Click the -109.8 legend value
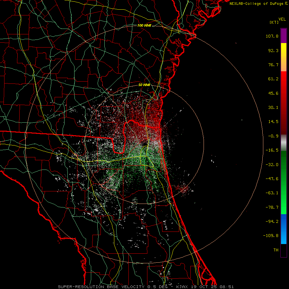 (x=271, y=236)
